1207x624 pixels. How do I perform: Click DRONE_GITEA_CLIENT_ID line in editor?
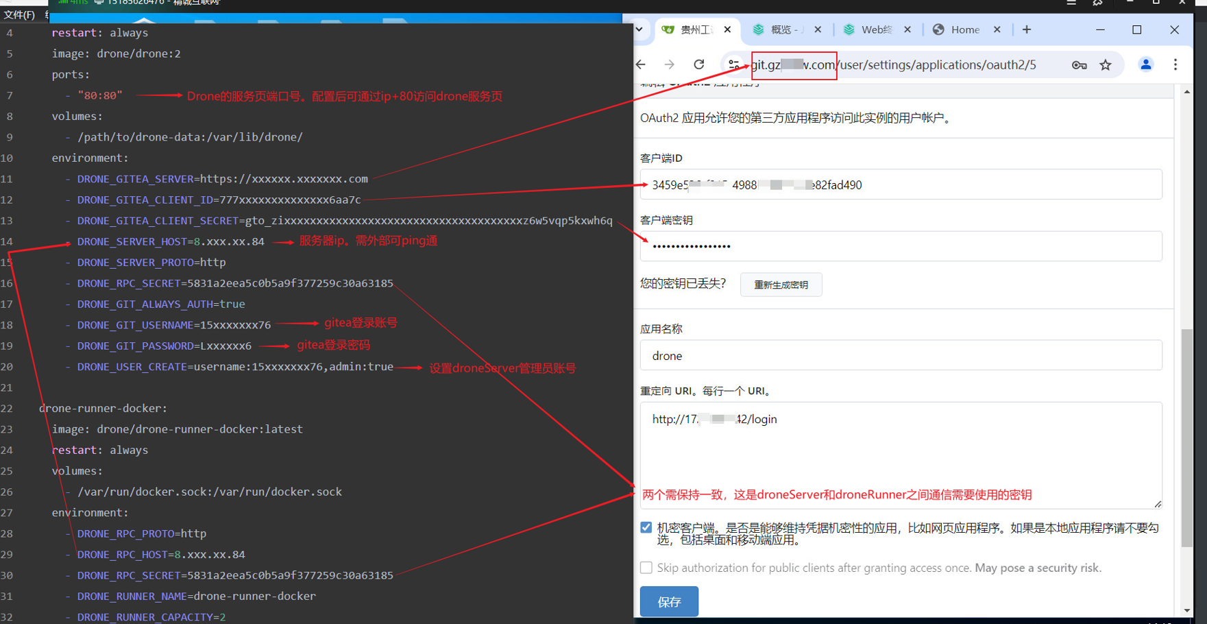[x=219, y=200]
